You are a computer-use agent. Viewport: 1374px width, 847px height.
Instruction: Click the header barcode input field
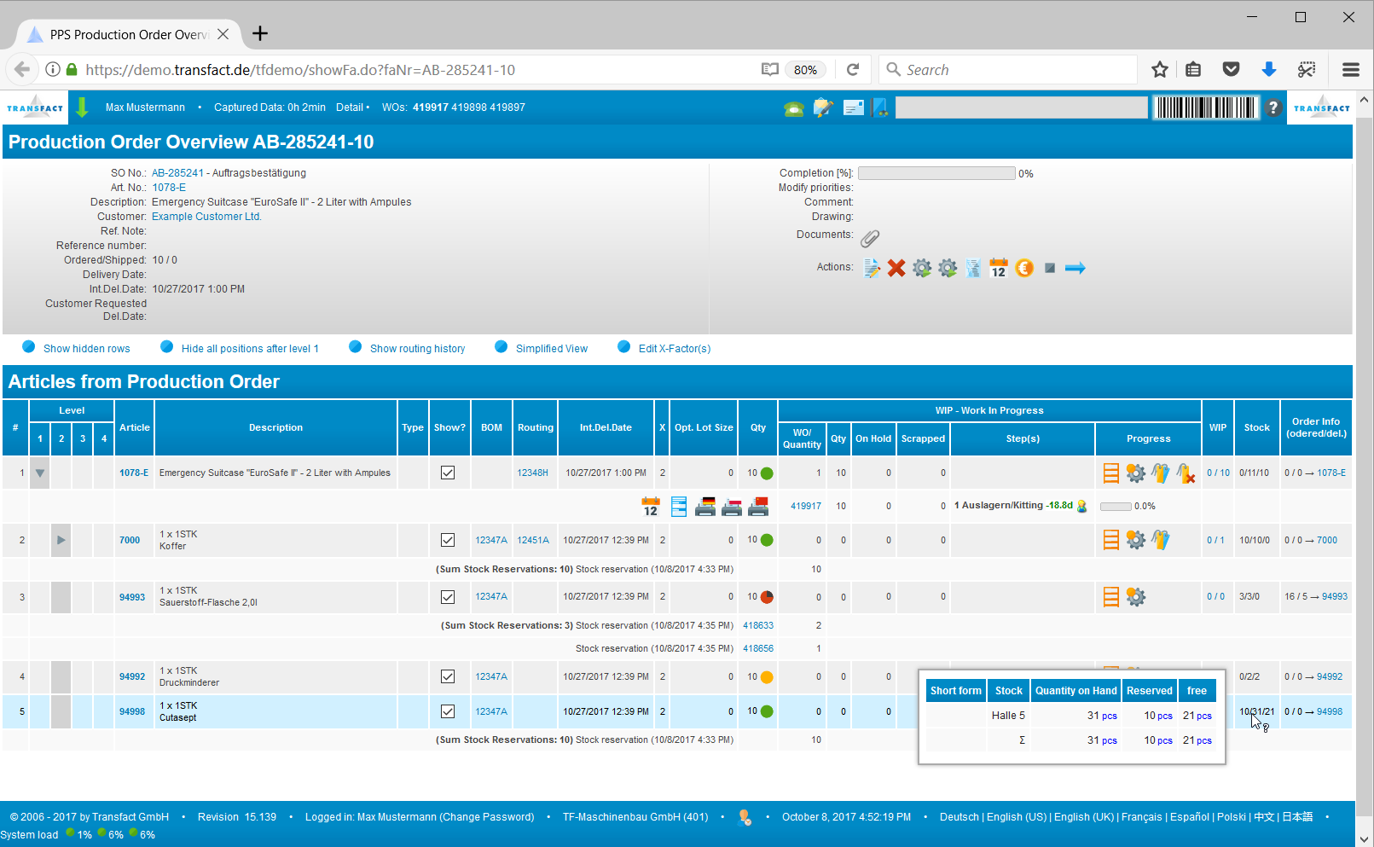point(1022,107)
